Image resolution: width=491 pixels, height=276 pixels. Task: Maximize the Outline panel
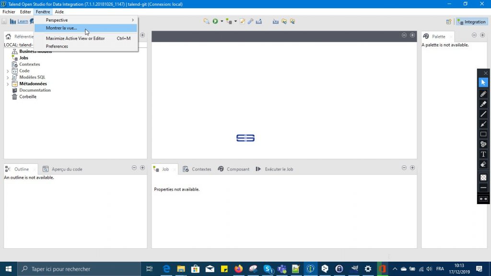(x=142, y=168)
